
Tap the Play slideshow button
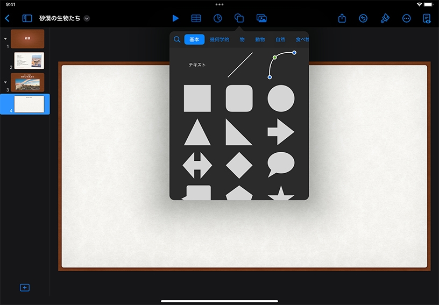click(175, 18)
